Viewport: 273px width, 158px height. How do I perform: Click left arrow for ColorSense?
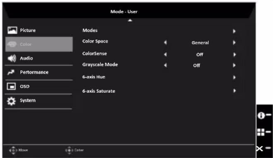(165, 55)
